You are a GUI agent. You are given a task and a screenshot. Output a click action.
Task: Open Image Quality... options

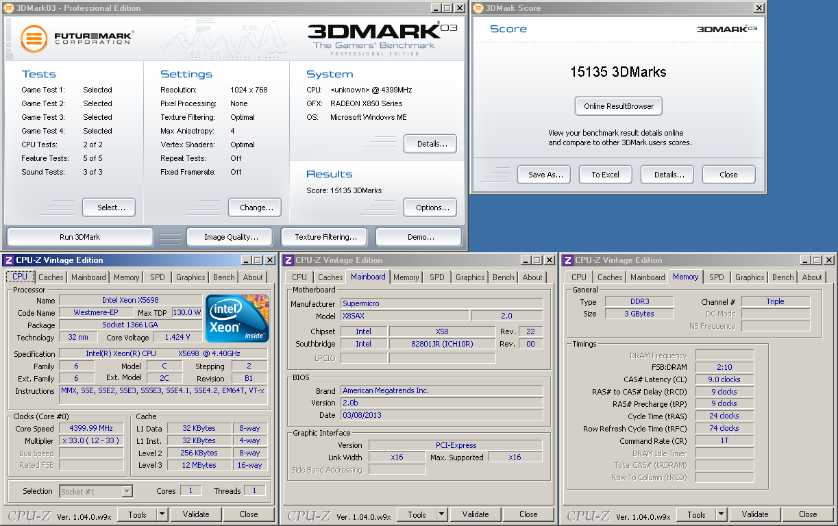pyautogui.click(x=231, y=237)
